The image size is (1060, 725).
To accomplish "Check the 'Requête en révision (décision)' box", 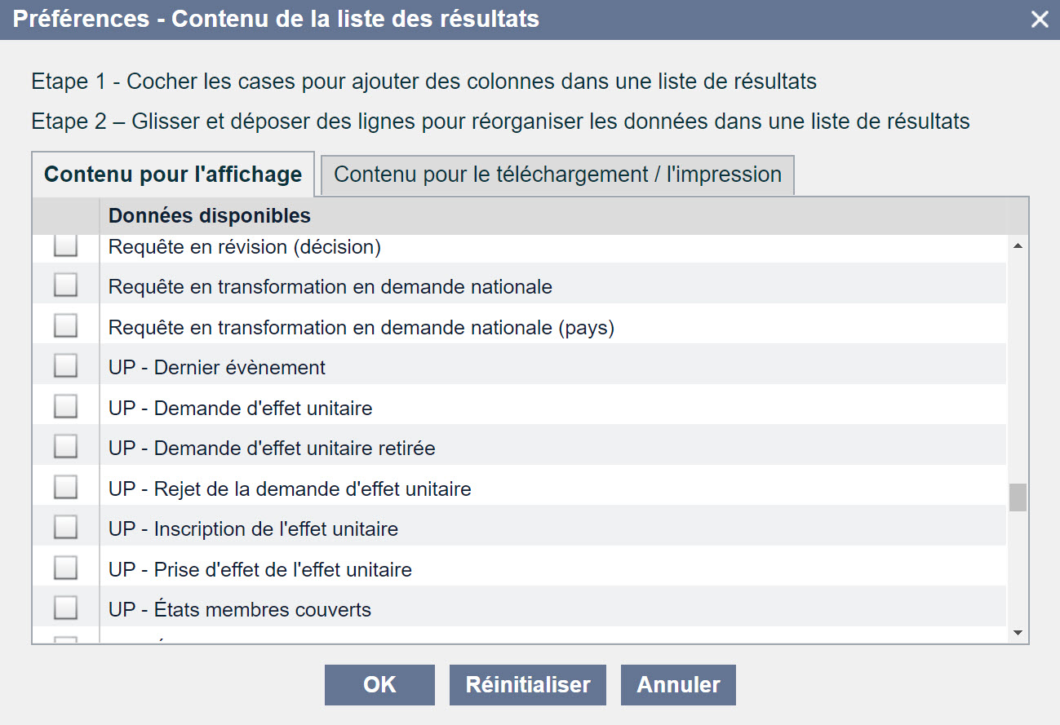I will (x=65, y=245).
